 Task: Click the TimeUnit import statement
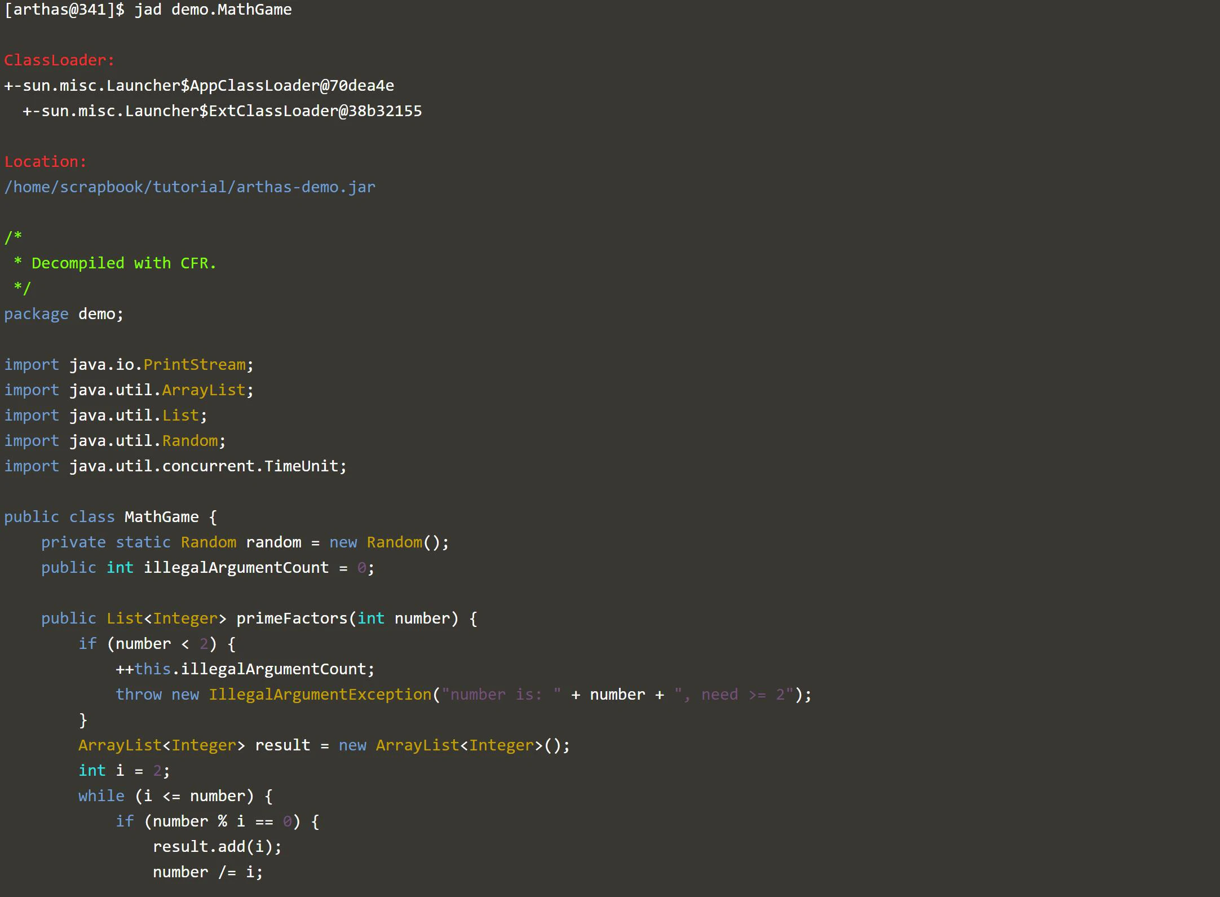click(302, 466)
